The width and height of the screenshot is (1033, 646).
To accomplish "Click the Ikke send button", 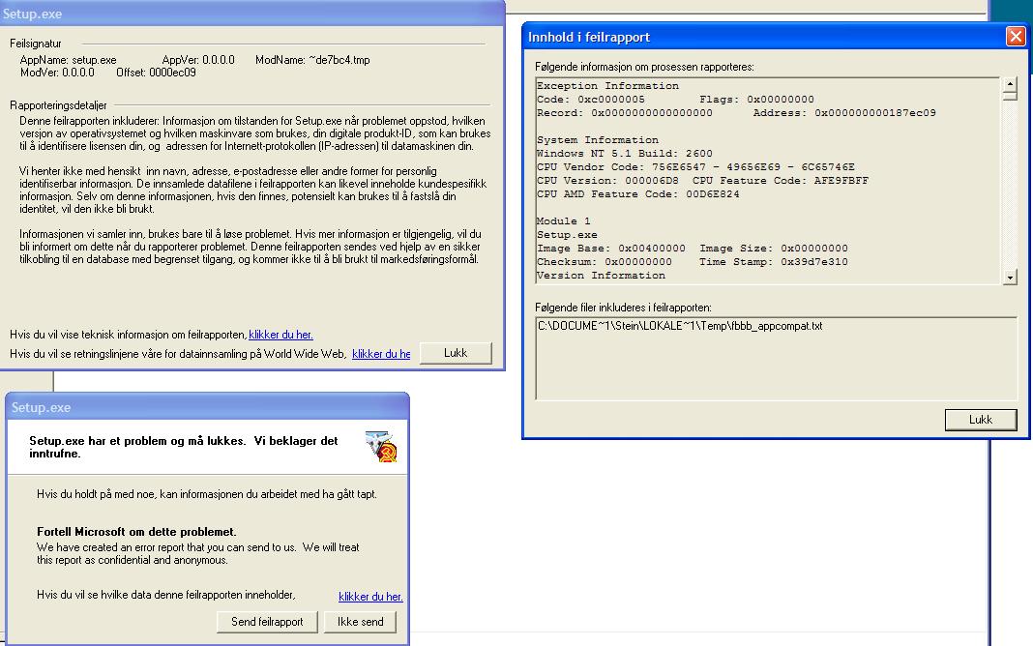I will click(361, 622).
